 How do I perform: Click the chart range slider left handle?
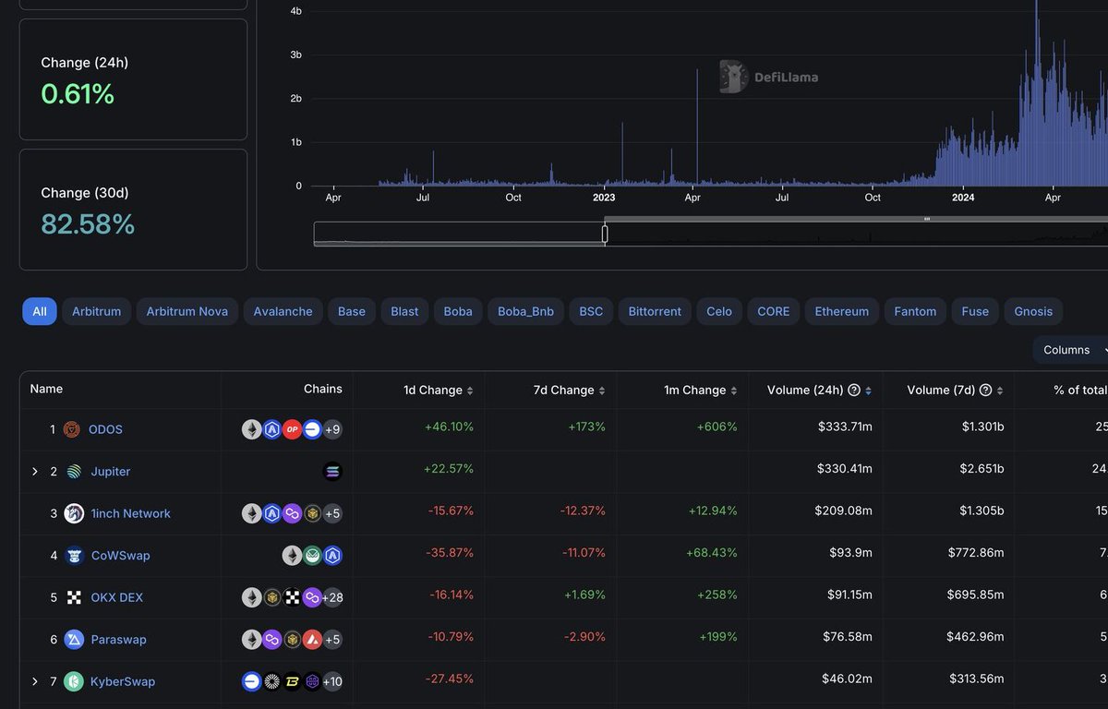pyautogui.click(x=605, y=234)
